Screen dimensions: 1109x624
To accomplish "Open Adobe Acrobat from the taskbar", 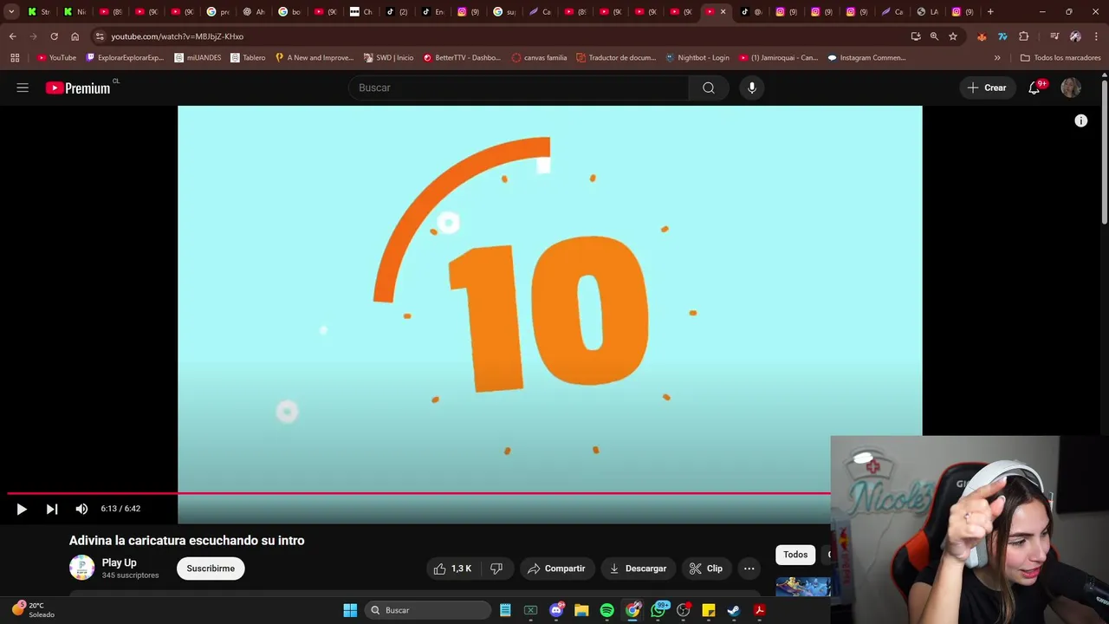I will [x=760, y=610].
